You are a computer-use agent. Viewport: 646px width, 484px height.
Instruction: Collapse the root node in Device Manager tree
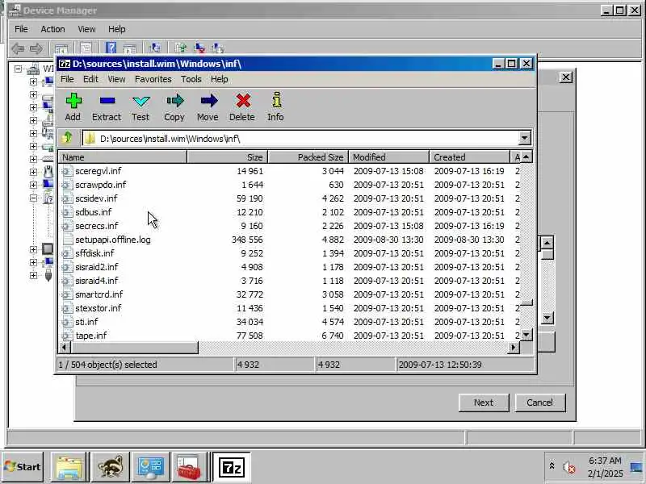tap(18, 69)
